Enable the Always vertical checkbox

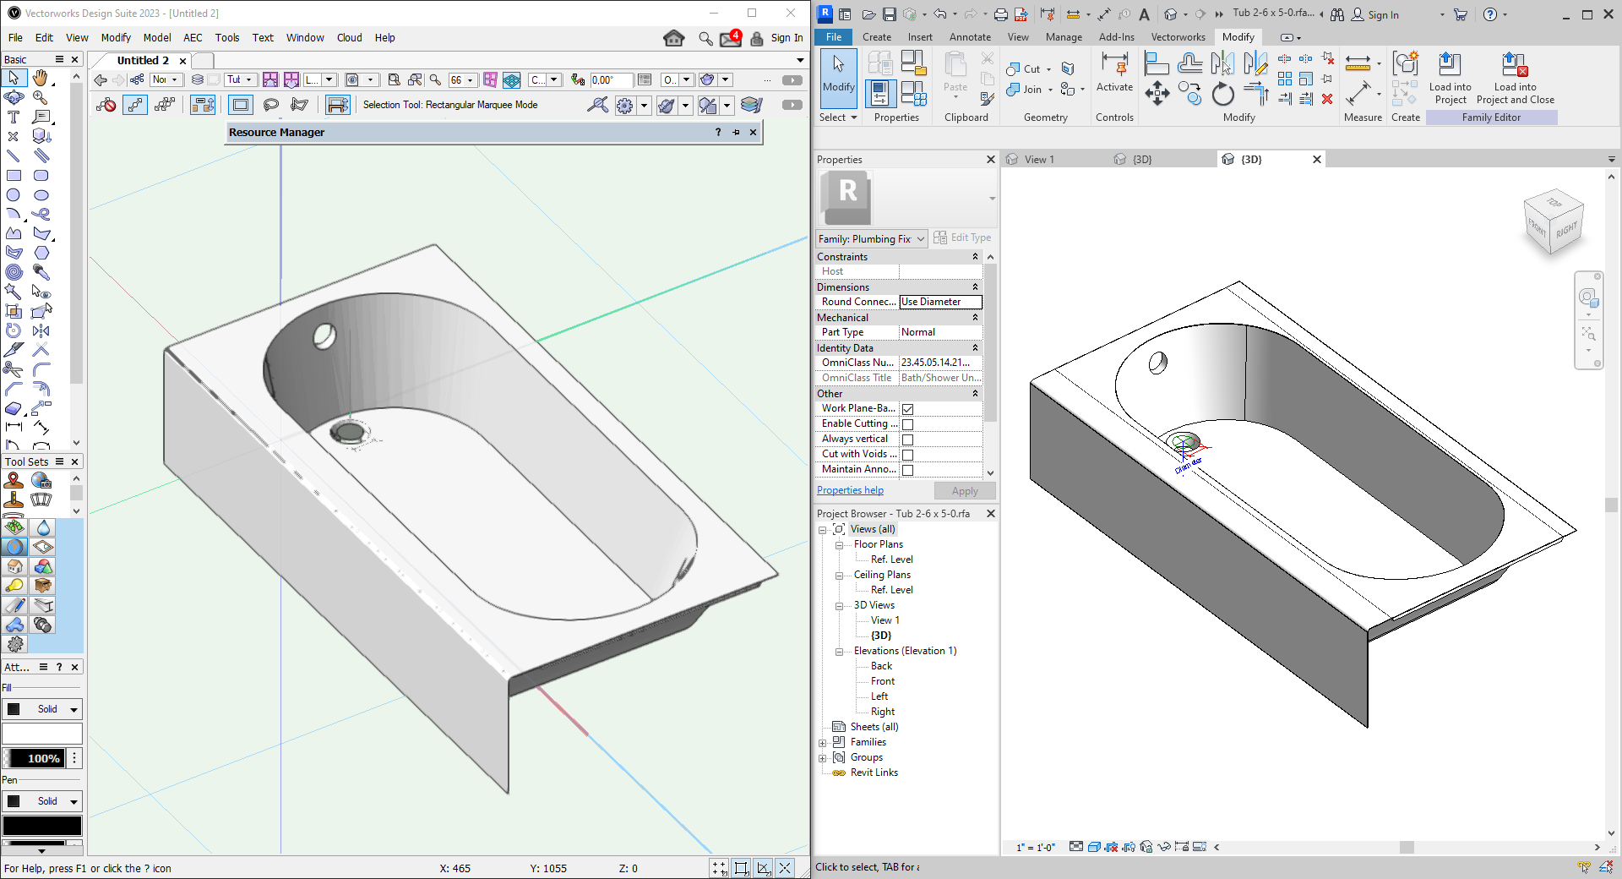pyautogui.click(x=907, y=439)
